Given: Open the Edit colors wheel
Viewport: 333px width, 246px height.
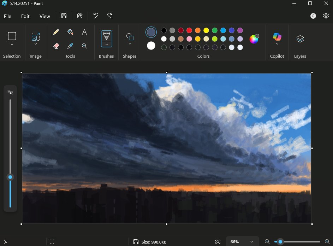Looking at the screenshot, I should (254, 39).
